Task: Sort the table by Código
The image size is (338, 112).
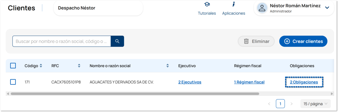Action: click(41, 66)
